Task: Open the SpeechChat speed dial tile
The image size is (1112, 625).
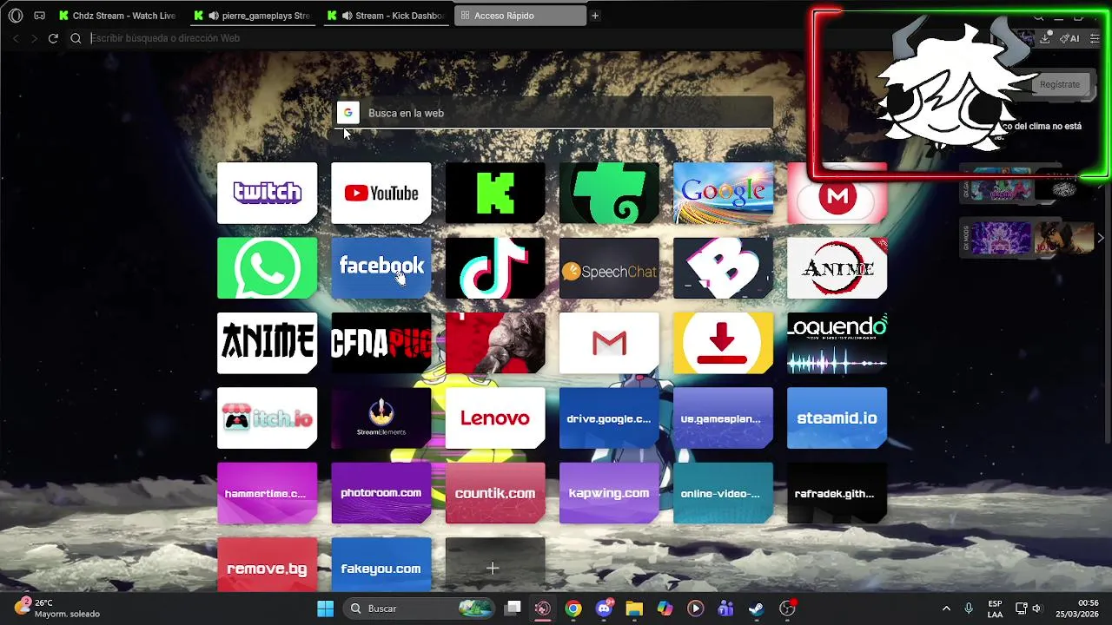Action: click(609, 268)
